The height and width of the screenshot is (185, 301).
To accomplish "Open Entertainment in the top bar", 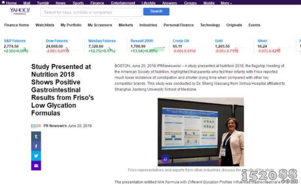I will pos(123,3).
